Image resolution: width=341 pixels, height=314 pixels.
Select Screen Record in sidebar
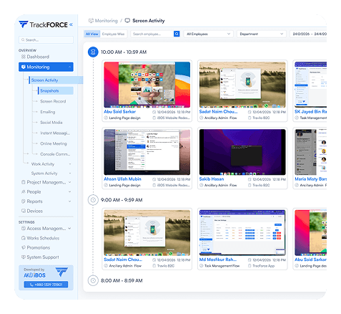tap(53, 101)
